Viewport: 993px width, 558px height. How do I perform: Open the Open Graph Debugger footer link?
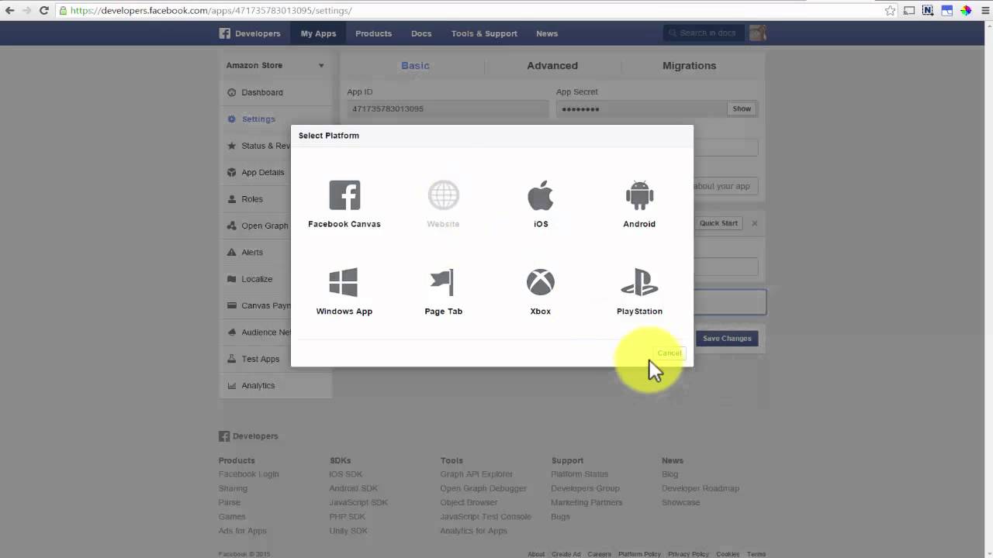click(483, 488)
